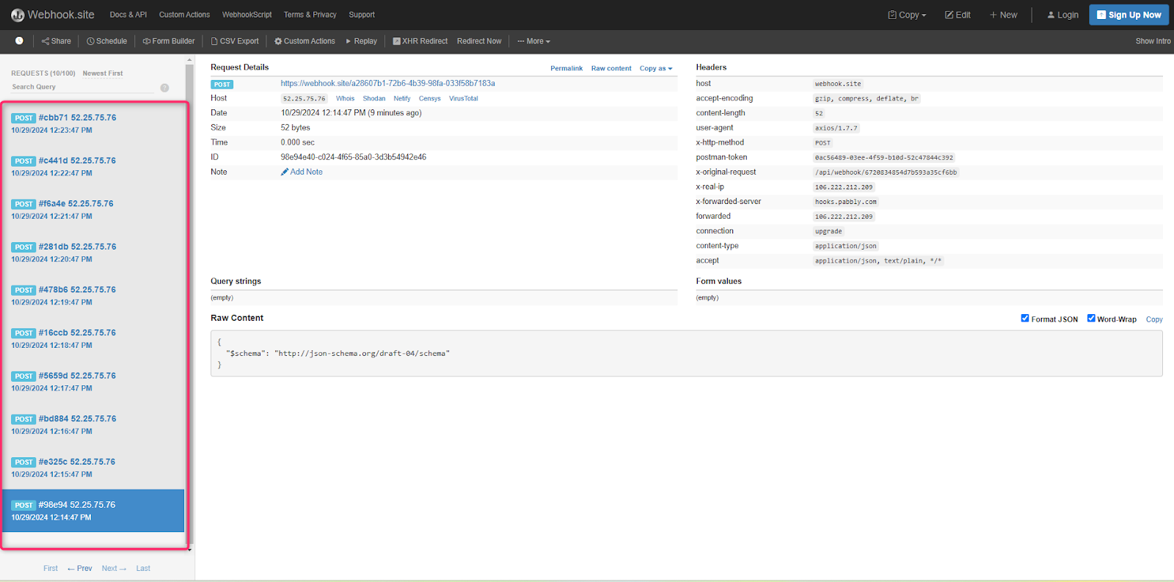Screen dimensions: 1174x582
Task: Select request #16ccb
Action: [93, 338]
